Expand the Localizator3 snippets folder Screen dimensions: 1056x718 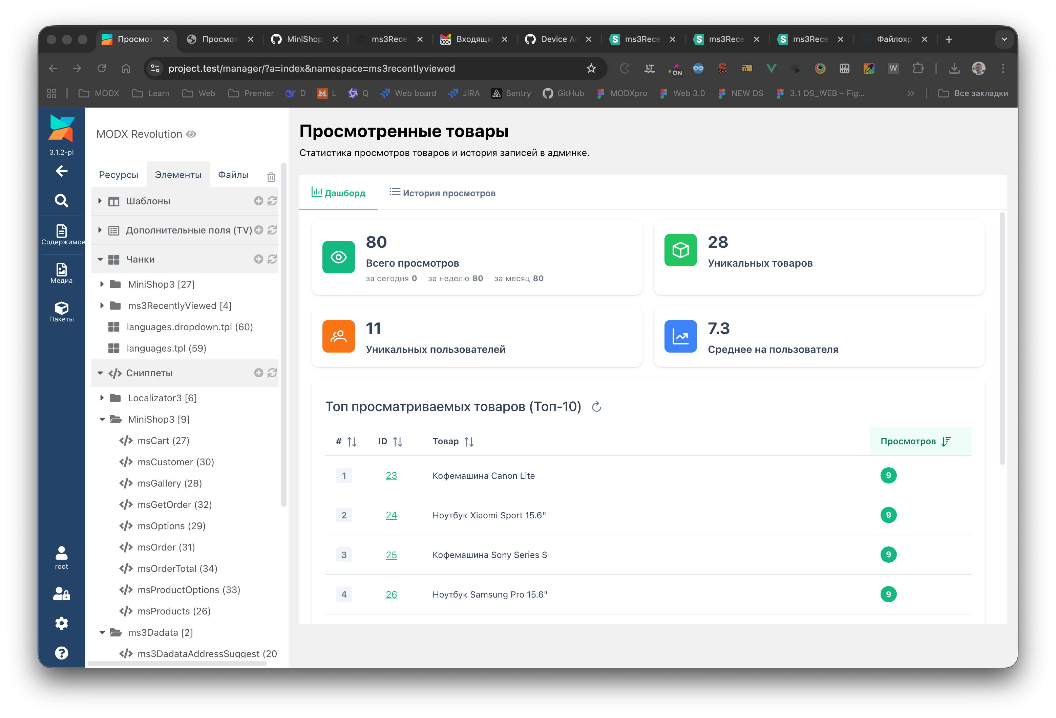[102, 398]
